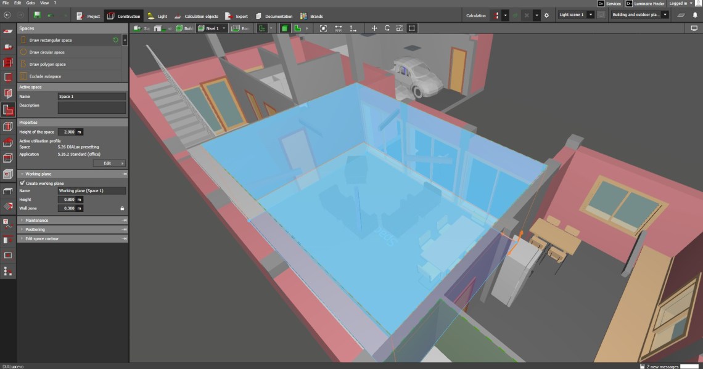
Task: Open the Goto menu
Action: click(x=30, y=3)
